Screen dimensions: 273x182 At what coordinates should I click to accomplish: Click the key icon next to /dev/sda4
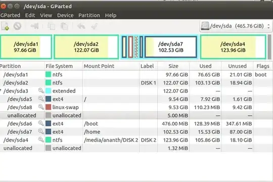tap(41, 140)
